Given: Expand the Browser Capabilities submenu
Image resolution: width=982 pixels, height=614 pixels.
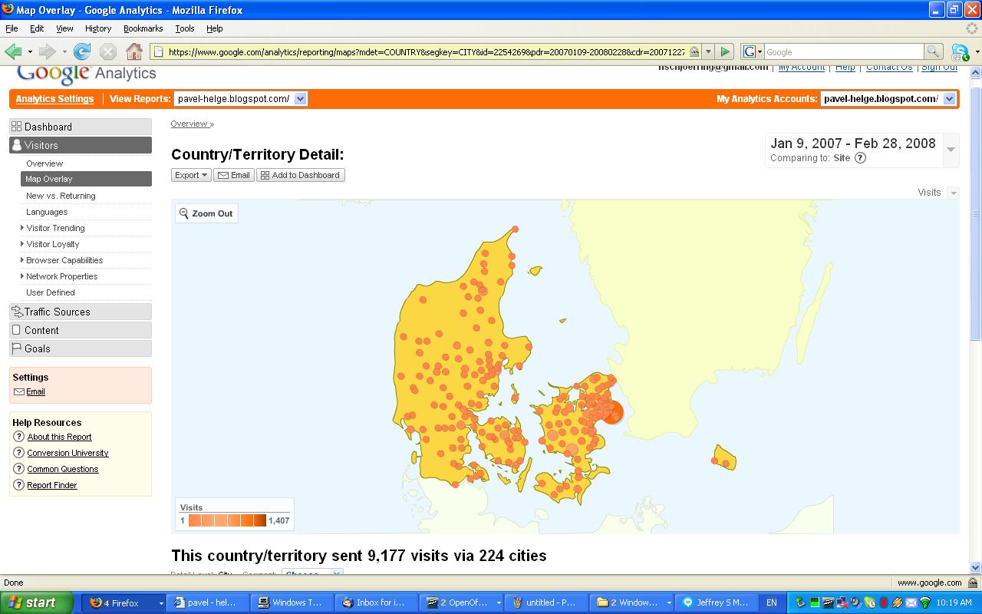Looking at the screenshot, I should [22, 260].
